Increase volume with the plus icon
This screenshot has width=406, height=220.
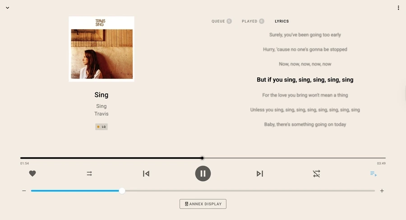[x=382, y=191]
